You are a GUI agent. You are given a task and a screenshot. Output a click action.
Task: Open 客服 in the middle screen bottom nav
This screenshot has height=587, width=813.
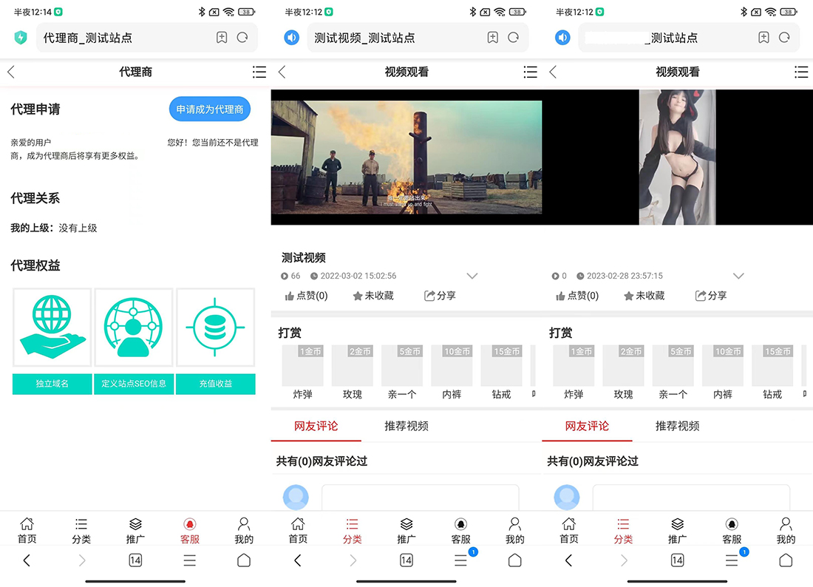coord(460,531)
